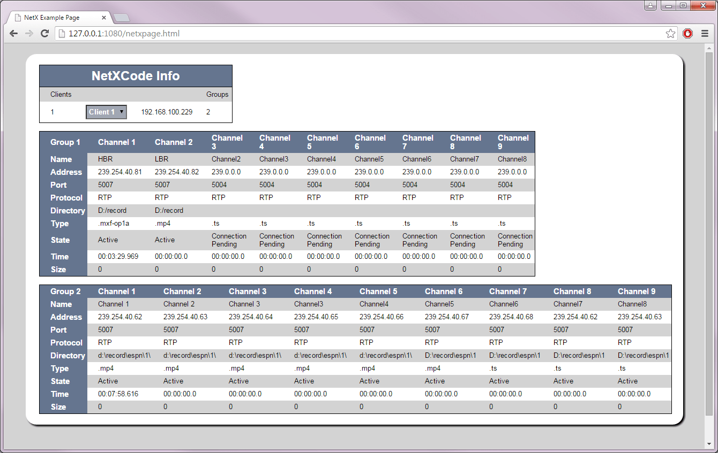Click address 239.254.40.81
718x453 pixels.
click(x=120, y=172)
